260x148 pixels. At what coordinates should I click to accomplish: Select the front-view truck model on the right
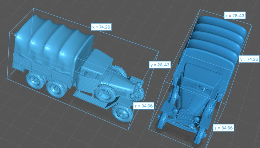tap(202, 80)
